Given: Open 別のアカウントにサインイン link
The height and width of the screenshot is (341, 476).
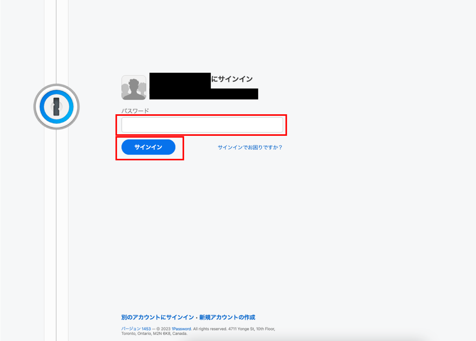Looking at the screenshot, I should [x=158, y=317].
